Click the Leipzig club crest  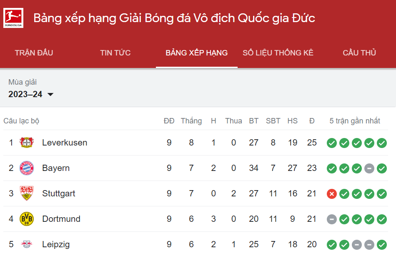click(27, 244)
